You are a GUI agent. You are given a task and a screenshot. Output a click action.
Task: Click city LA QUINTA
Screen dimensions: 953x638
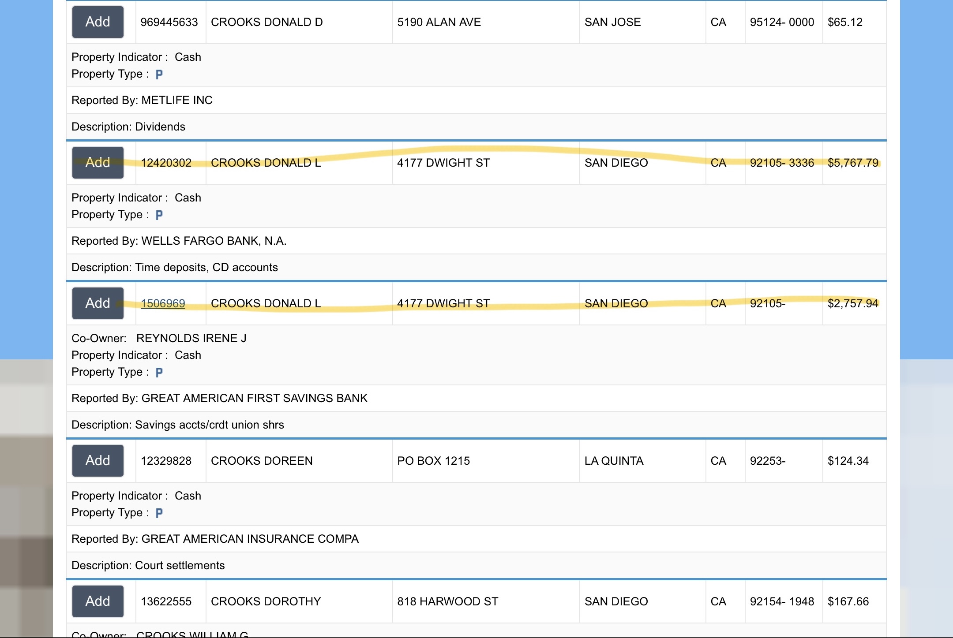614,461
